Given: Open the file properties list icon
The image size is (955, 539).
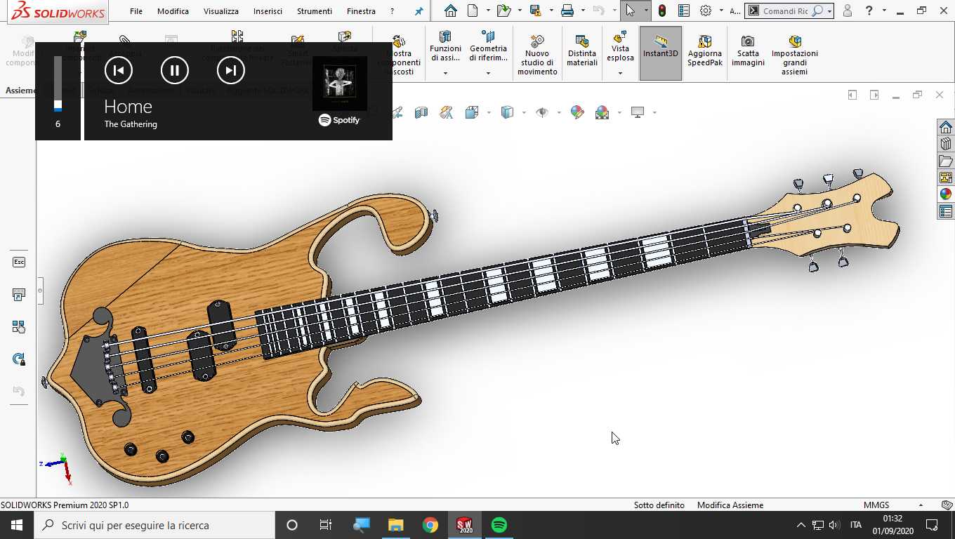Looking at the screenshot, I should click(x=684, y=11).
